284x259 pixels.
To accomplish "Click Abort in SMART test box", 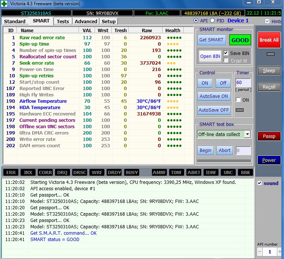I will tap(225, 151).
